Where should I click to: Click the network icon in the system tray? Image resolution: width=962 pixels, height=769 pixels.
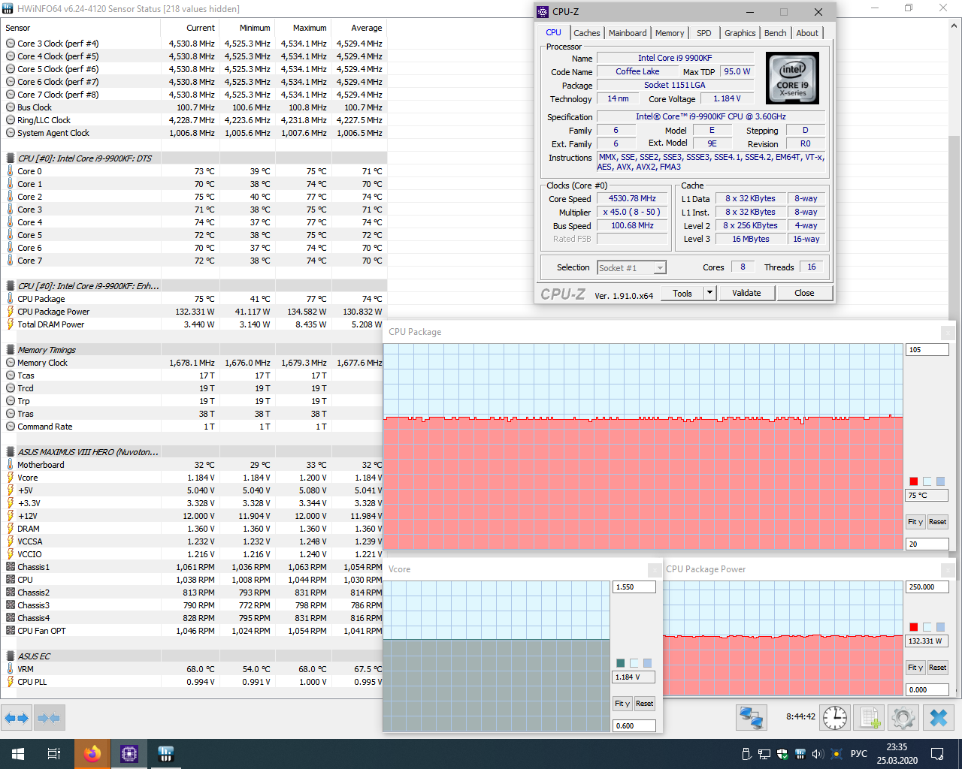tap(764, 754)
